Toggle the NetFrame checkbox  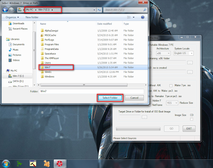coord(150,105)
